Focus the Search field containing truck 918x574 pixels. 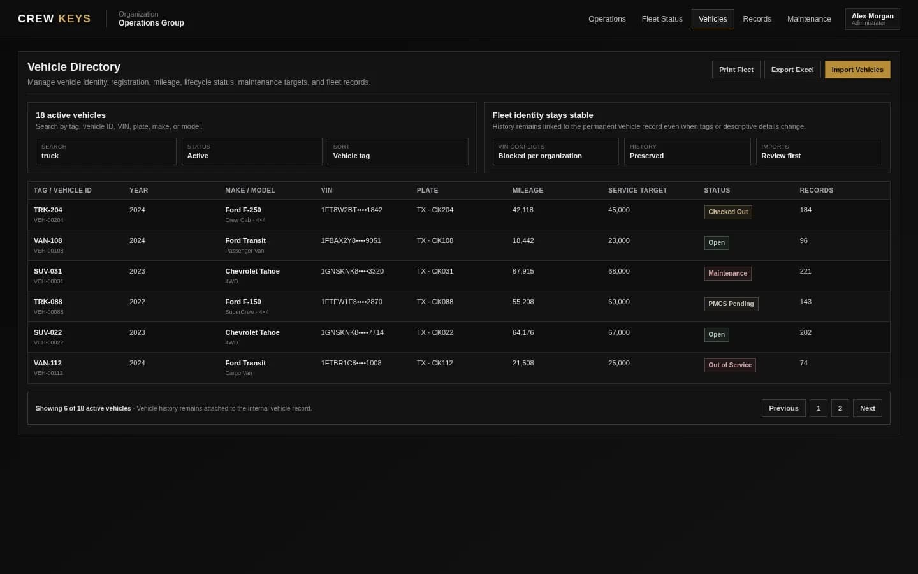coord(106,152)
